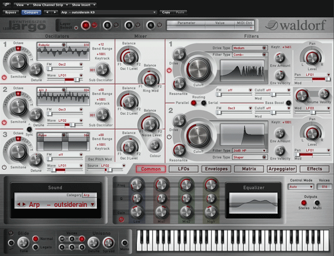Click Oscillator 1 Semitone knob
Viewport: 334px width, 256px height.
18,62
